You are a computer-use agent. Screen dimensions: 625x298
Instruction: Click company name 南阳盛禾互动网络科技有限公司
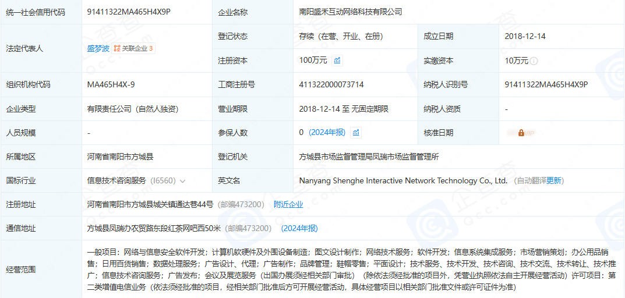click(x=350, y=12)
